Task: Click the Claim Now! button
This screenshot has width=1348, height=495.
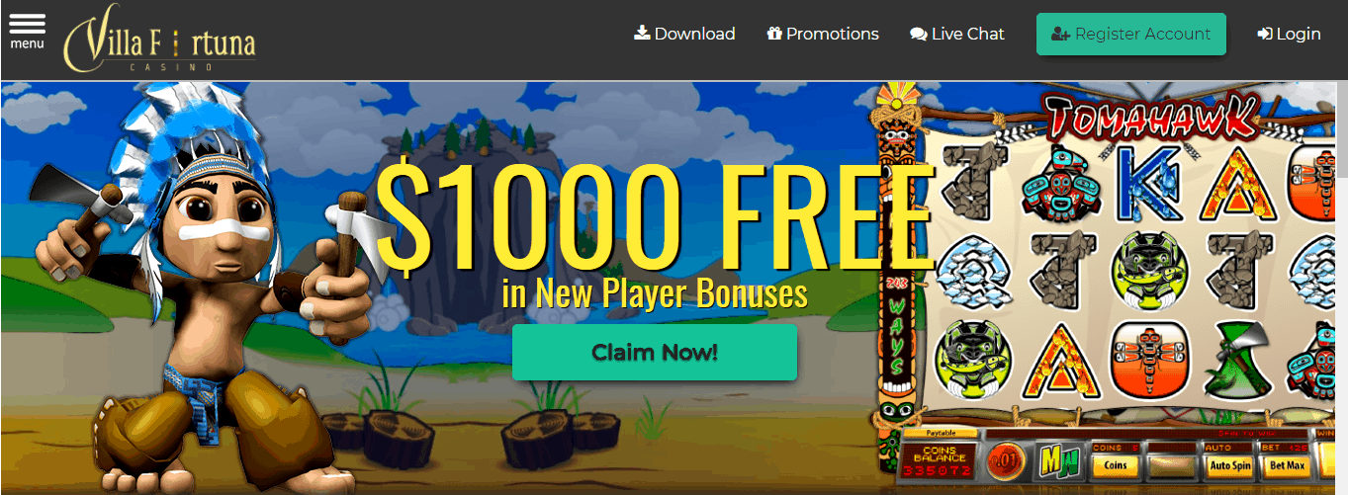Action: (655, 352)
